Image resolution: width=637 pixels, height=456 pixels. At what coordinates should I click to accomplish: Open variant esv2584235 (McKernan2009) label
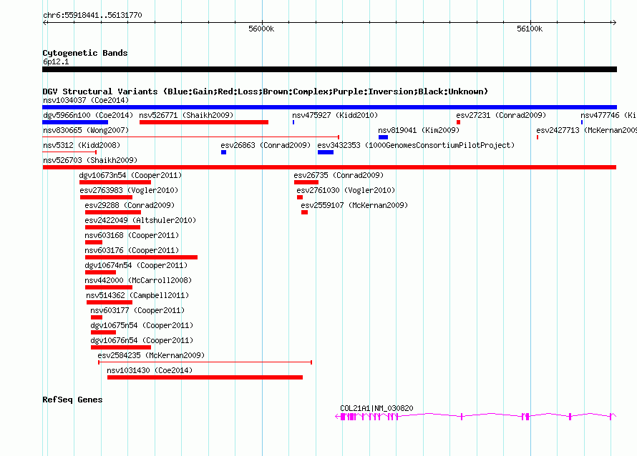tap(151, 355)
